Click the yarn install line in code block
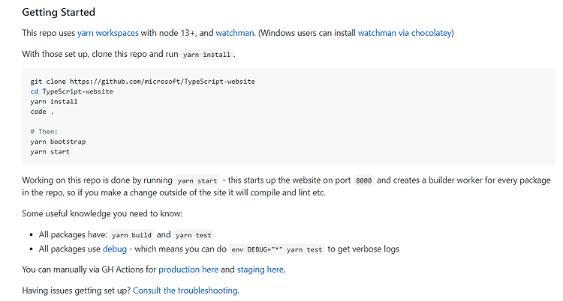This screenshot has height=301, width=563. (54, 101)
